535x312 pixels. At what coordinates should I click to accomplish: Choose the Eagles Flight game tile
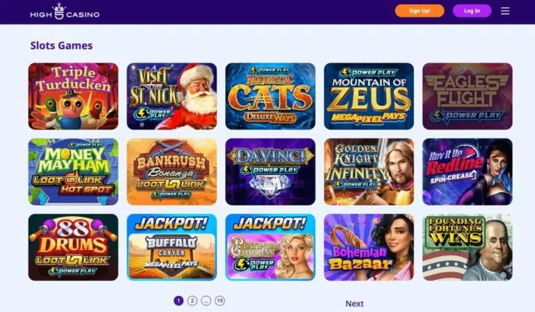[x=467, y=96]
